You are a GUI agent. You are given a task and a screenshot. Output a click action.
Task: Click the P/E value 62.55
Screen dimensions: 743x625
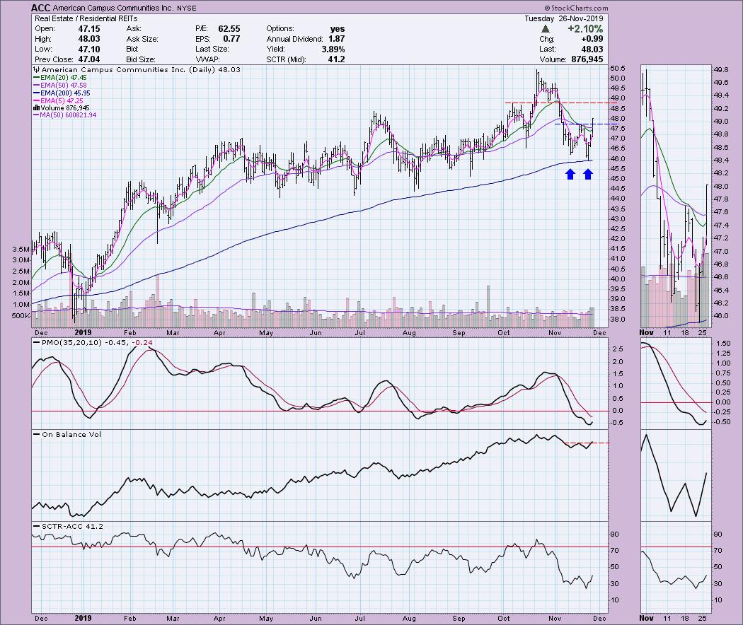coord(229,29)
